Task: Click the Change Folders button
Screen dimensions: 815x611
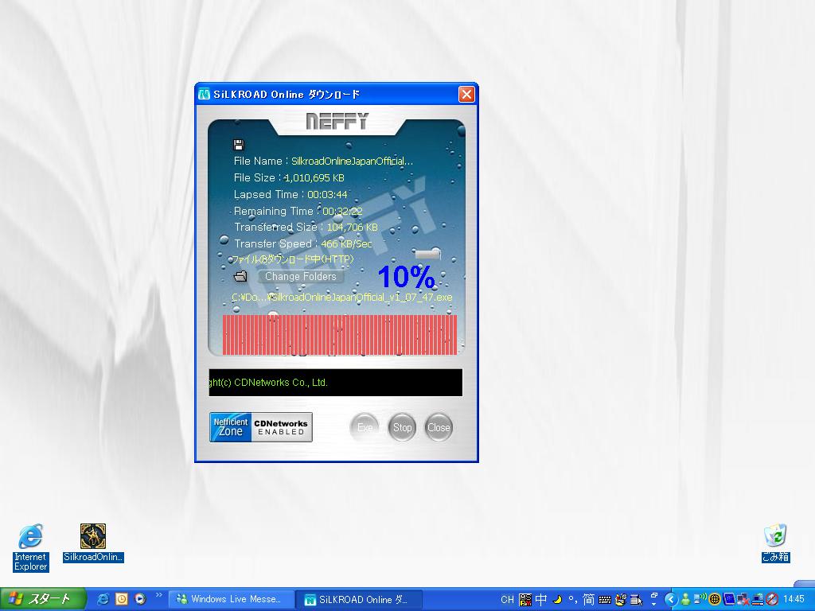Action: pos(300,276)
